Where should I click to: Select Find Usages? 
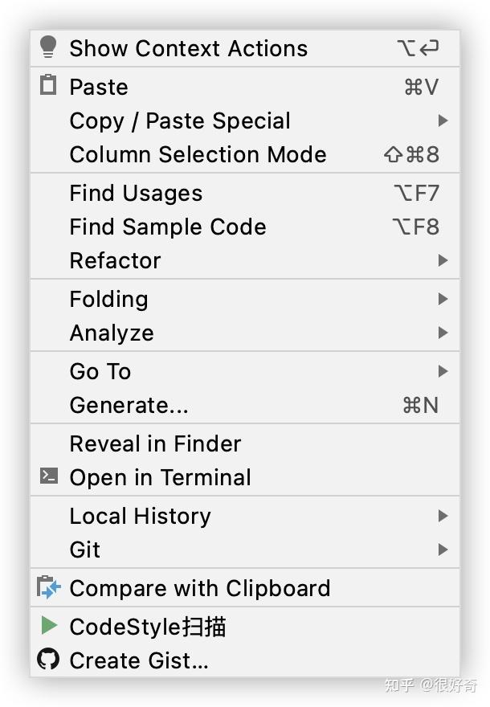(x=135, y=193)
